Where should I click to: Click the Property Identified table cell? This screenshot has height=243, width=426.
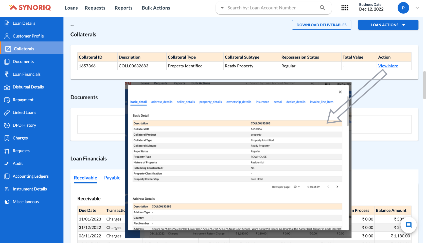coord(195,66)
